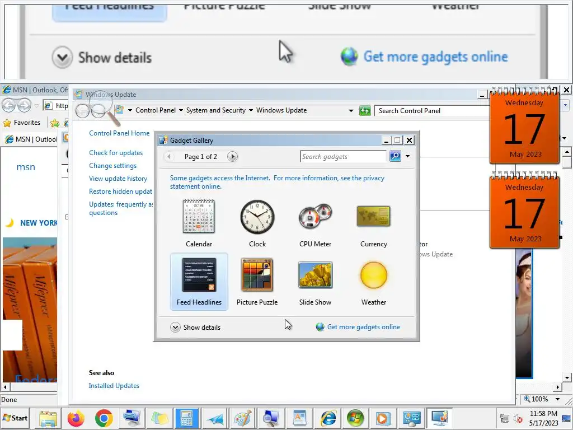Select the Currency gadget
Screen dimensions: 573x430
pos(373,223)
